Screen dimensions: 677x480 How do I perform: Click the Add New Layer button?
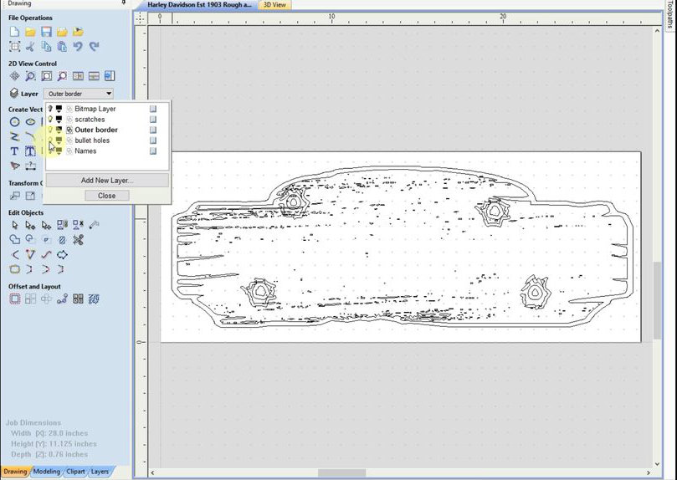pos(107,181)
